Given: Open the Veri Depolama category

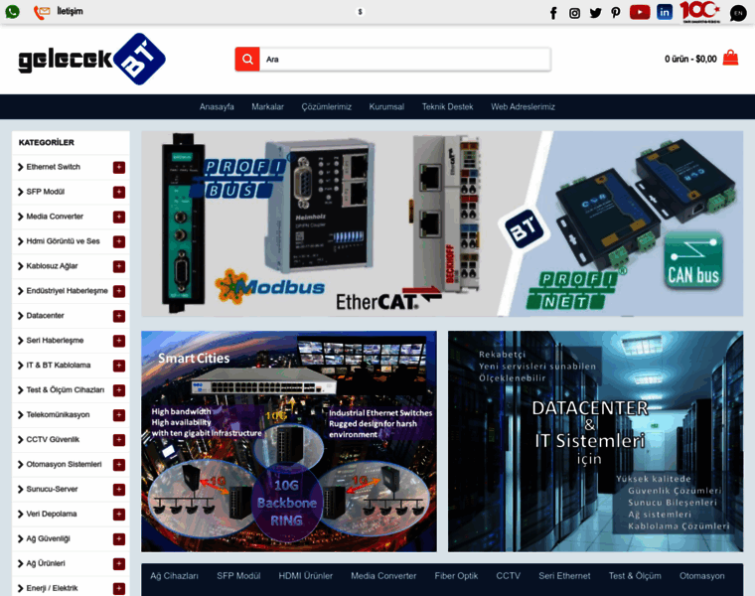Looking at the screenshot, I should point(52,514).
